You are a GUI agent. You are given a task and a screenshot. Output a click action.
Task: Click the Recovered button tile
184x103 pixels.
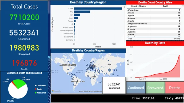tap(155, 88)
